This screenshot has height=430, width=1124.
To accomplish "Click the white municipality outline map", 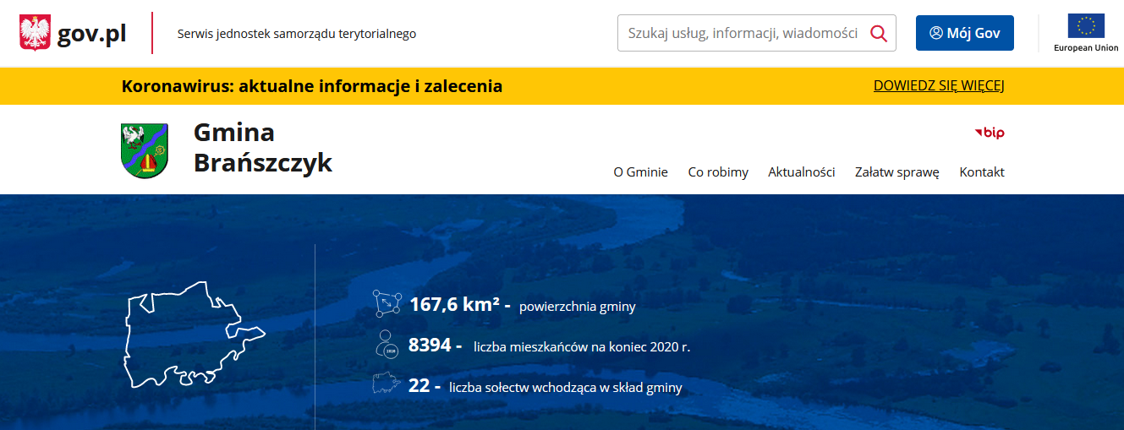I will [195, 335].
